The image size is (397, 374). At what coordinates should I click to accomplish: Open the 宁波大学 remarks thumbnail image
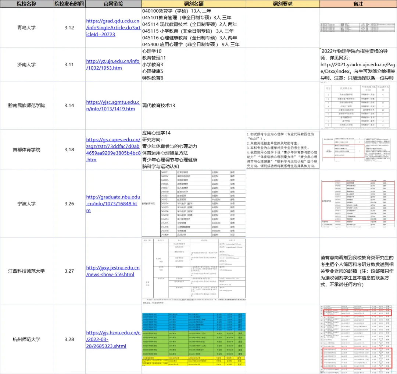pyautogui.click(x=358, y=204)
